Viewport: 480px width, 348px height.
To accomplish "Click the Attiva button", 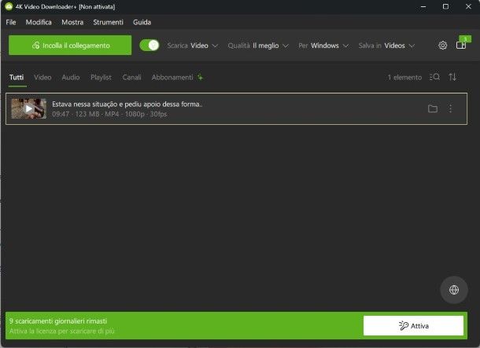I will [x=413, y=326].
